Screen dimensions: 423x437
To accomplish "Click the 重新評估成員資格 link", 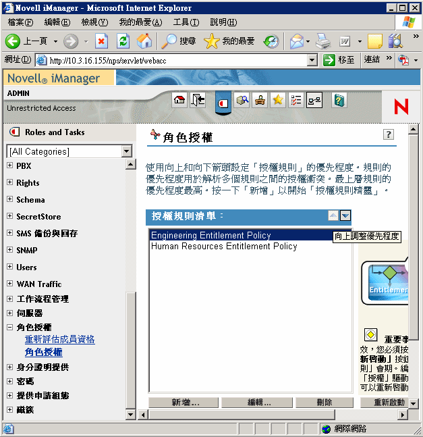I will click(x=59, y=339).
